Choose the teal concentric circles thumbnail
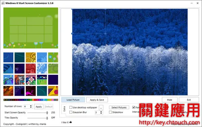202x127 pixels. 42,91
